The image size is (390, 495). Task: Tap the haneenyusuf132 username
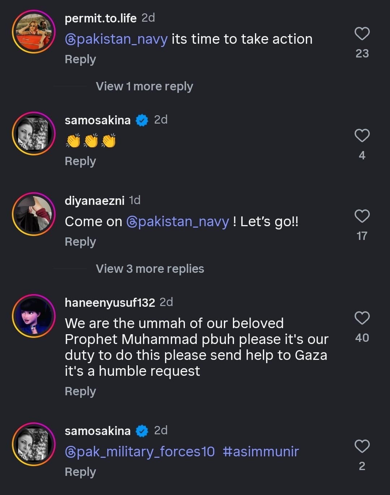tap(110, 302)
